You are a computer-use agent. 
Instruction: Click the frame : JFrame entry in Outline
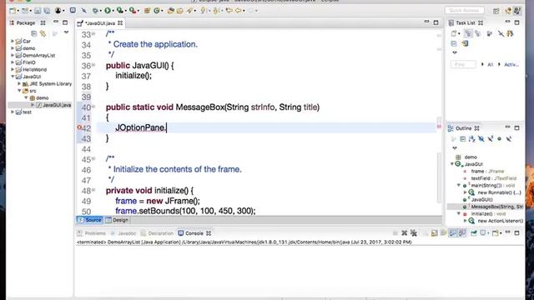click(x=487, y=171)
